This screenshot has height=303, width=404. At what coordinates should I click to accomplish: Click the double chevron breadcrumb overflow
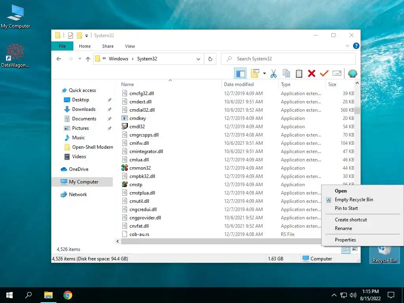point(104,58)
